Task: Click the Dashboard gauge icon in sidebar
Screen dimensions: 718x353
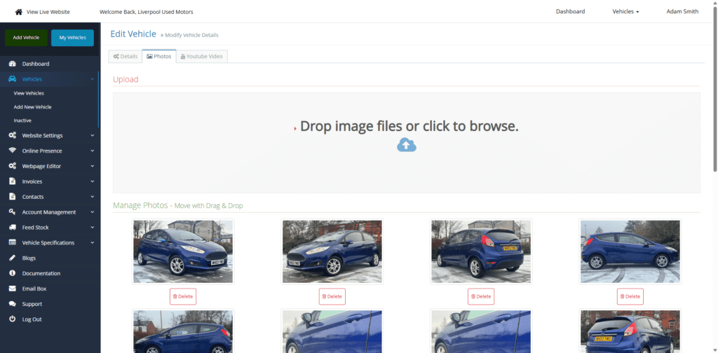Action: [x=13, y=64]
